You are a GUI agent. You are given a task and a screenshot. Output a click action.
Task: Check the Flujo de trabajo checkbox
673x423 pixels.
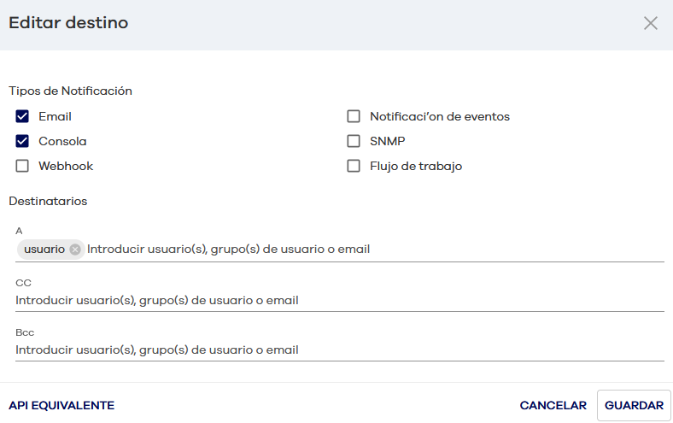point(354,166)
